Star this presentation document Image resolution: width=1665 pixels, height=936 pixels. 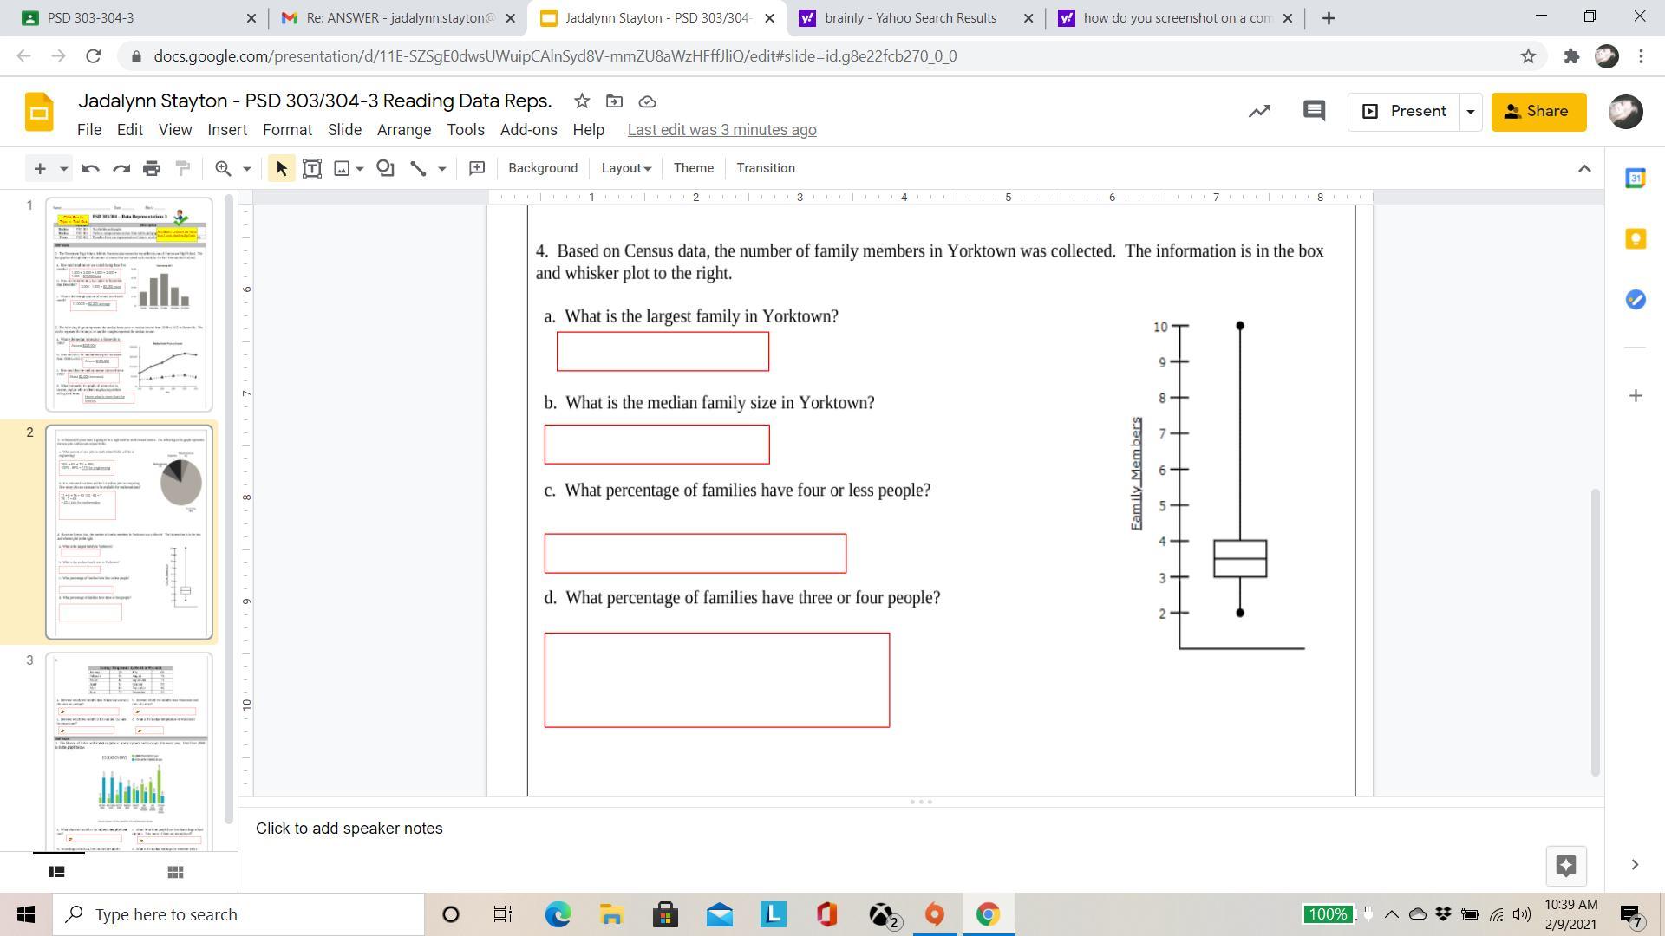click(x=582, y=101)
